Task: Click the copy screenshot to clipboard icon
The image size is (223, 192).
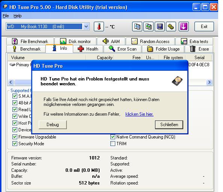Action: (x=148, y=27)
